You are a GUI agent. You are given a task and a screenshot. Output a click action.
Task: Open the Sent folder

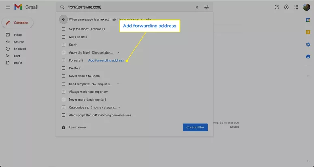[17, 56]
